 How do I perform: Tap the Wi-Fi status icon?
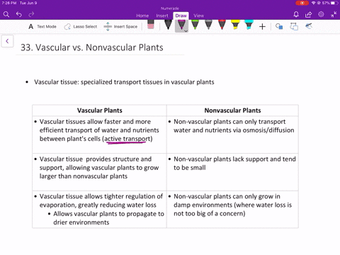314,3
